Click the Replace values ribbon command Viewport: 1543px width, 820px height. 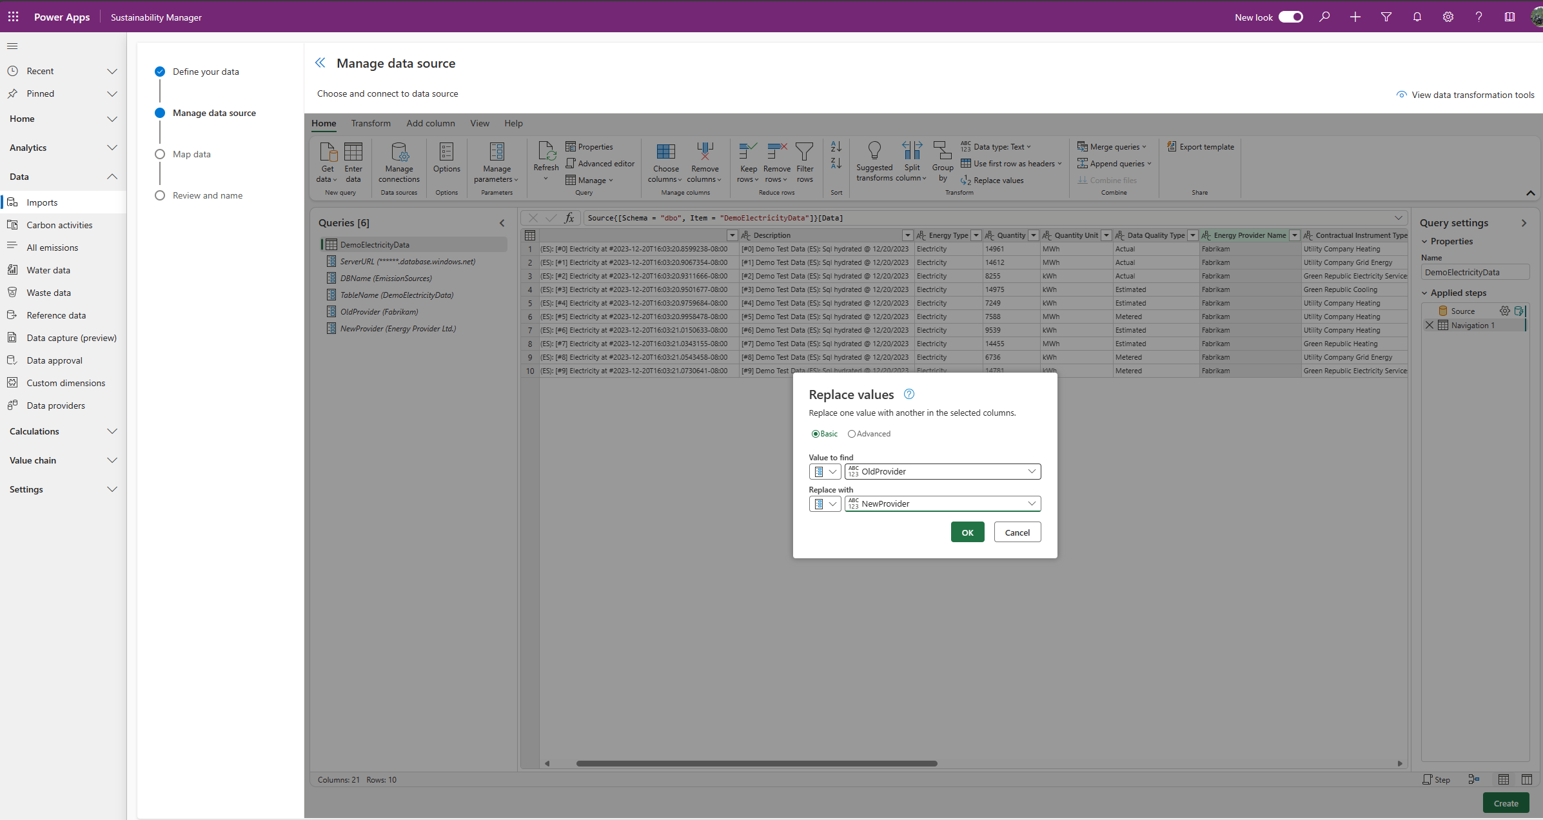[x=992, y=181]
